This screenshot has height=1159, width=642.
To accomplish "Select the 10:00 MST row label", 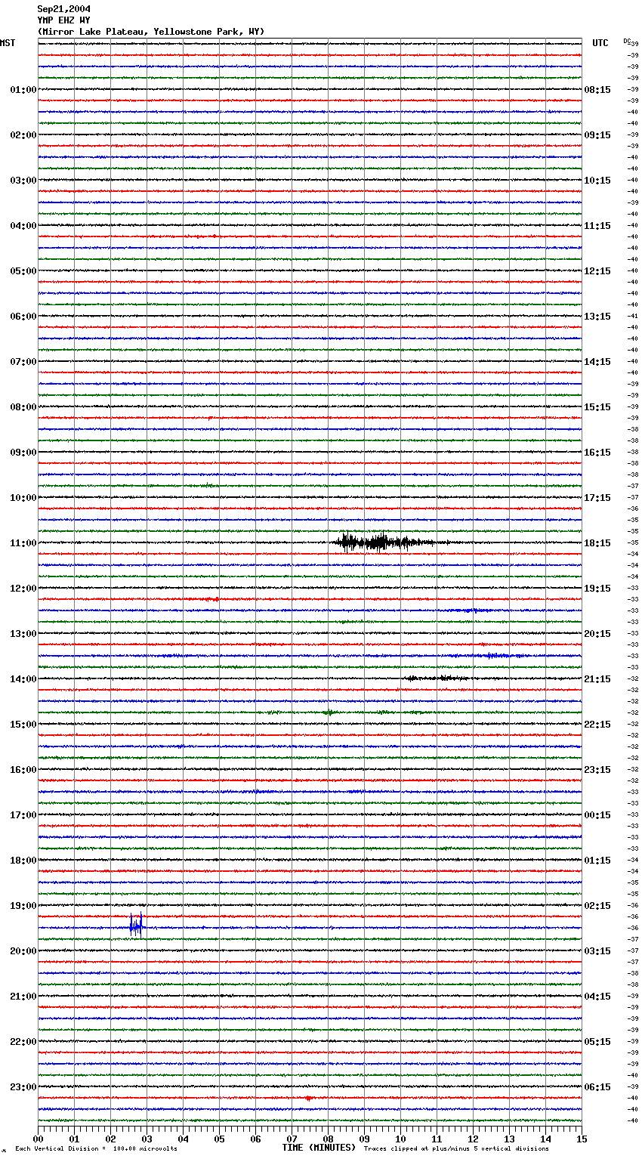I will pos(23,498).
